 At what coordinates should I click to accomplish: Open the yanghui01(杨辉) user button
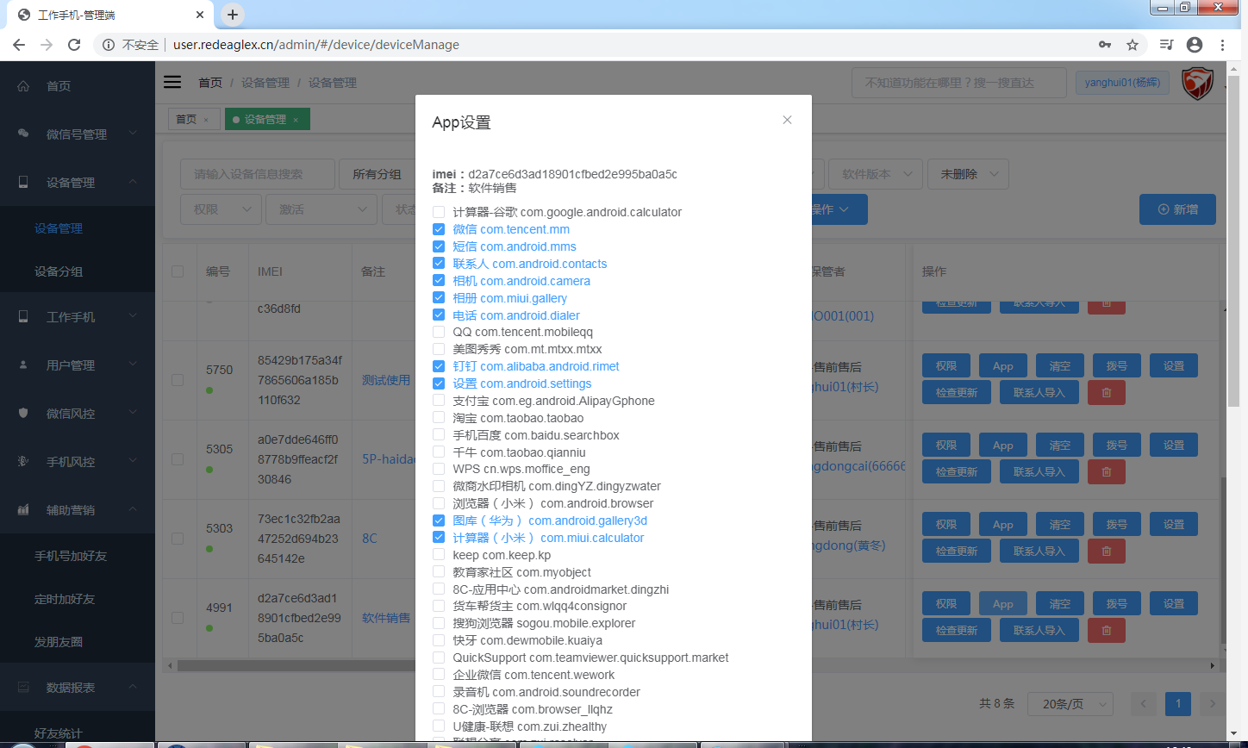[x=1123, y=83]
